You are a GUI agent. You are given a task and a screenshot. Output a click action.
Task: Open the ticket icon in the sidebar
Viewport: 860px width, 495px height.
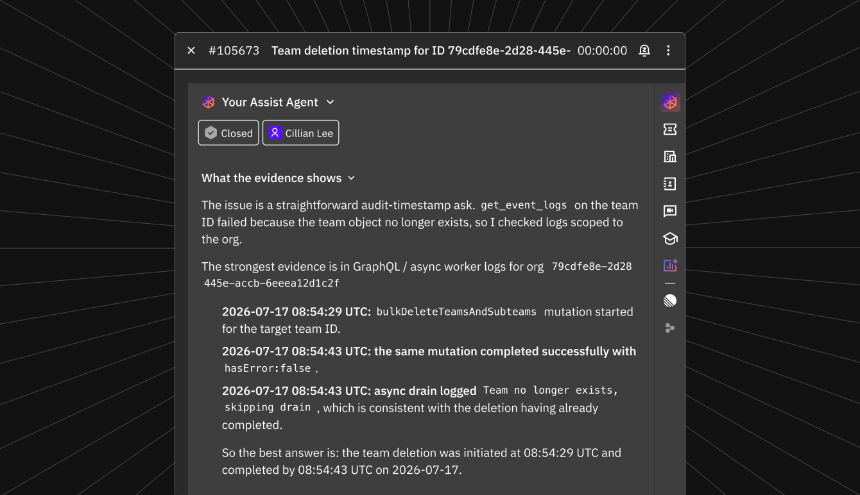click(670, 130)
